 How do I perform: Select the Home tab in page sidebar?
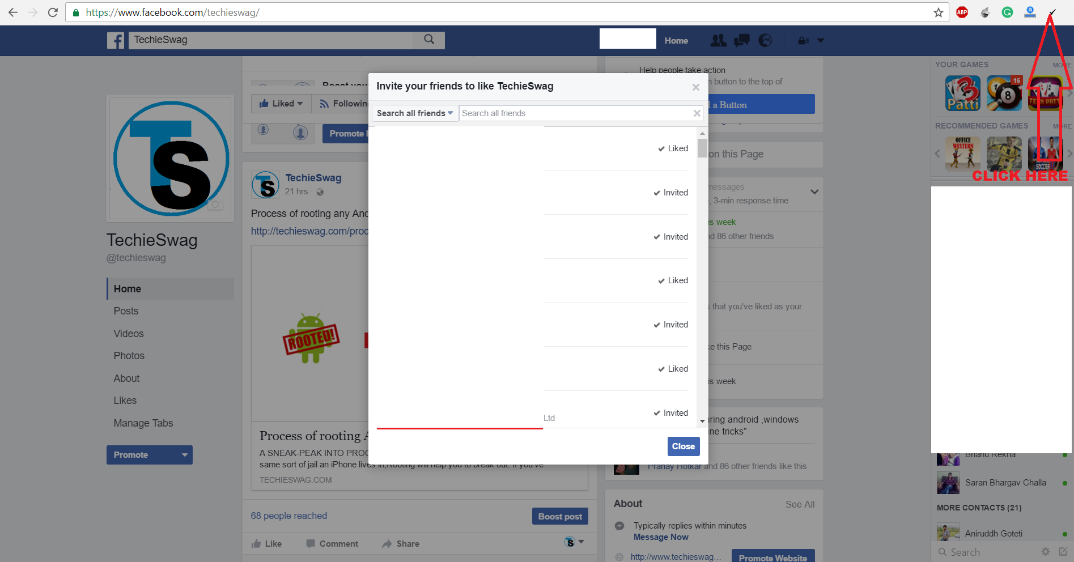pos(170,289)
